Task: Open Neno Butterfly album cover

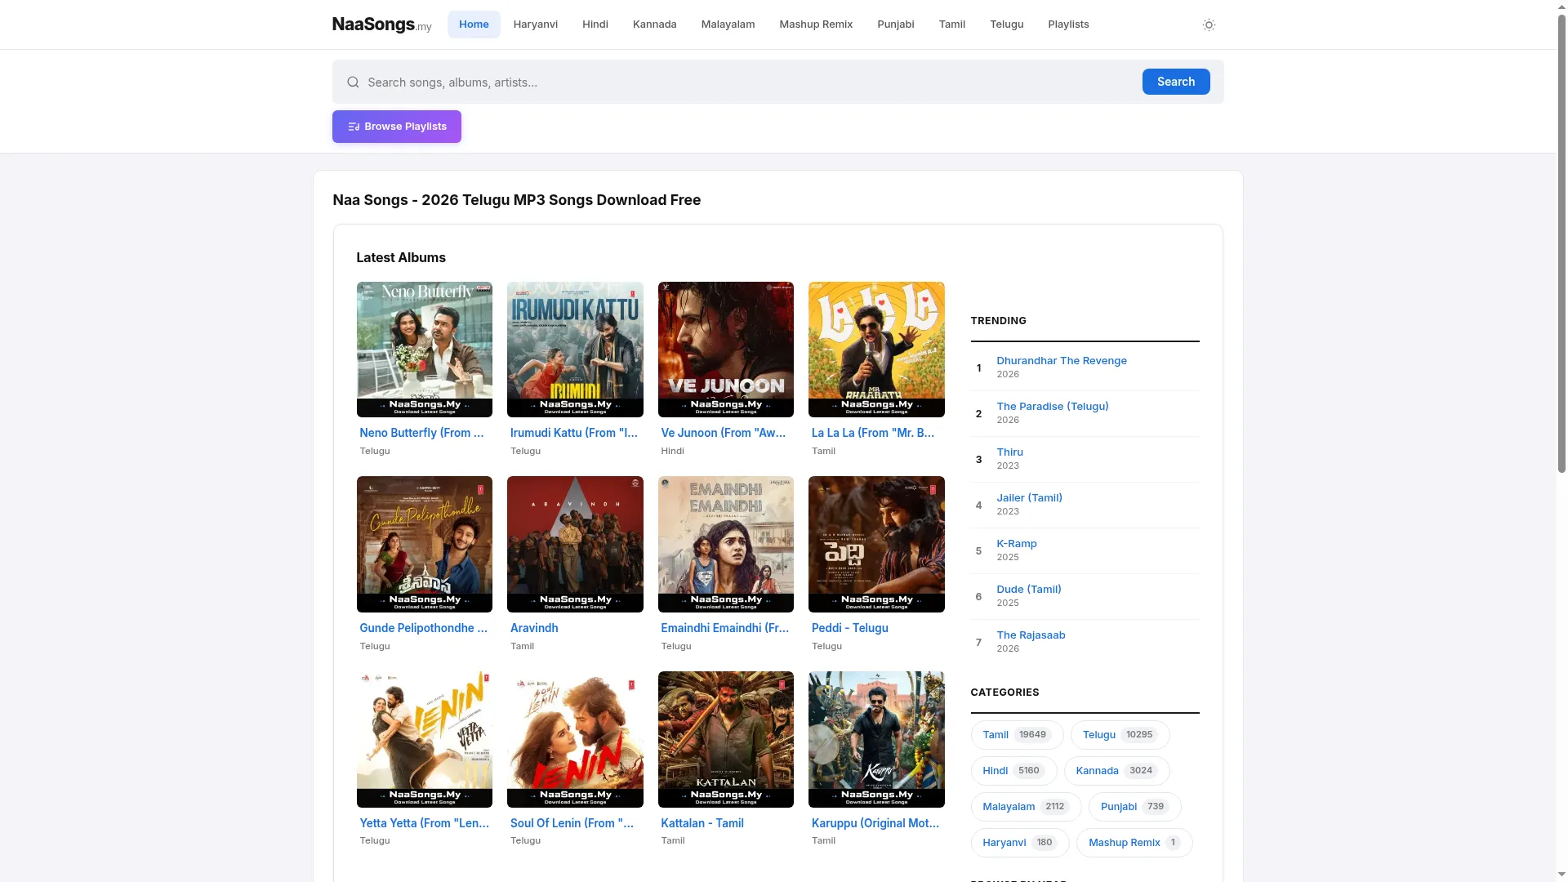Action: point(424,350)
